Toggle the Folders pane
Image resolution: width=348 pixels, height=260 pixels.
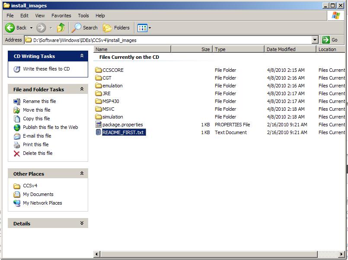tap(116, 28)
